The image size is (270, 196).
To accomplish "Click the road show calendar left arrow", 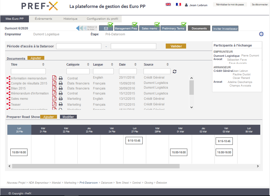I will click(x=9, y=166).
